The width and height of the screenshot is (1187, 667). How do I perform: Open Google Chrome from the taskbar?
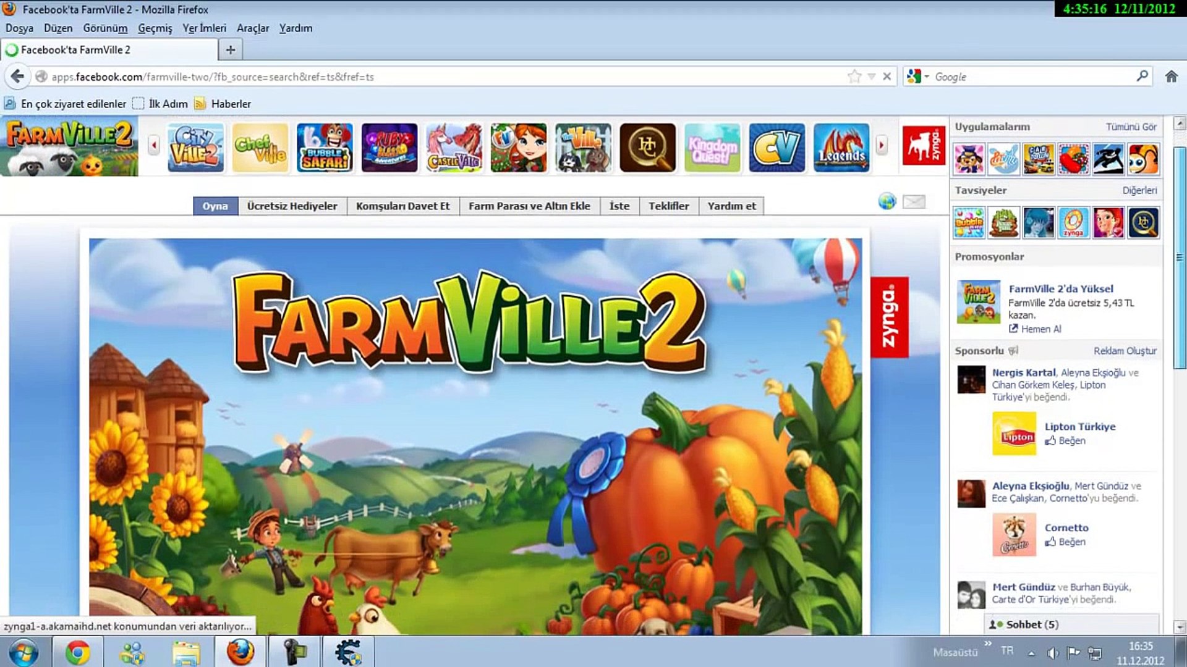point(77,652)
